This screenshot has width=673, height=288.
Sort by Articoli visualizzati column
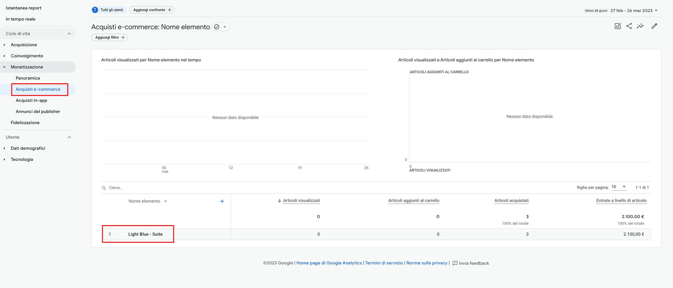[301, 201]
